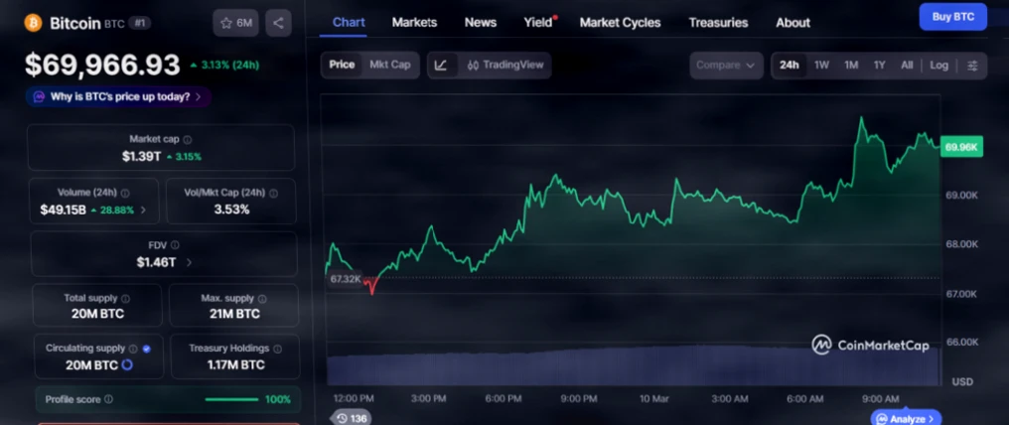The image size is (1009, 425).
Task: Open the About tab
Action: coord(793,23)
